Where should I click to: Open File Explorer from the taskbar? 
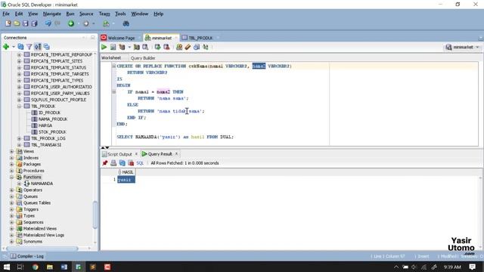click(50, 267)
